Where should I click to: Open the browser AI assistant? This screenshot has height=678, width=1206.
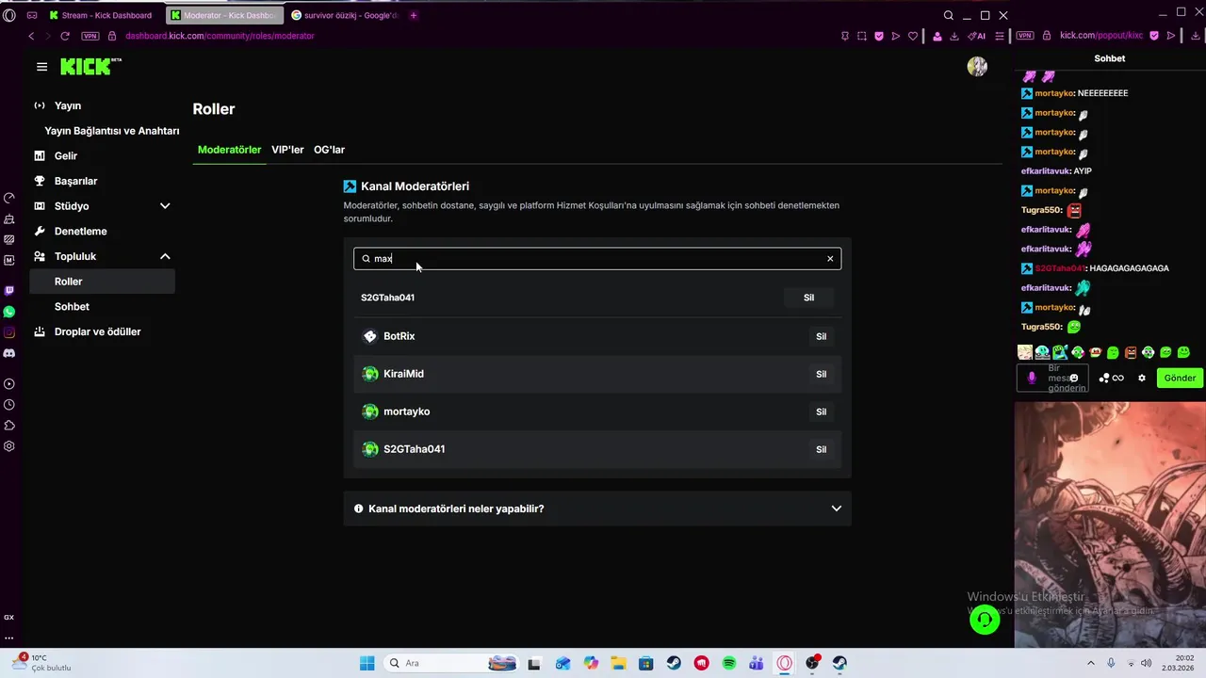[977, 36]
